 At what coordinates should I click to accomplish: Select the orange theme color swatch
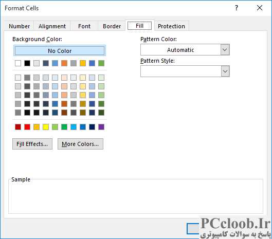tap(64, 63)
